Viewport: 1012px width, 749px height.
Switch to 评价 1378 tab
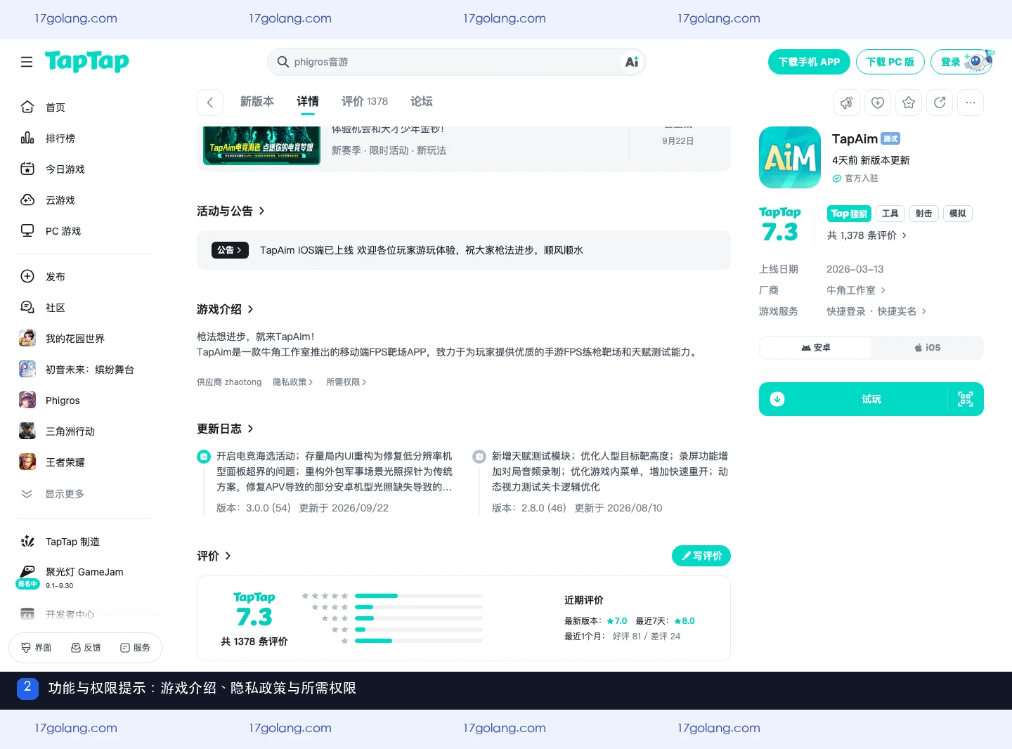365,101
